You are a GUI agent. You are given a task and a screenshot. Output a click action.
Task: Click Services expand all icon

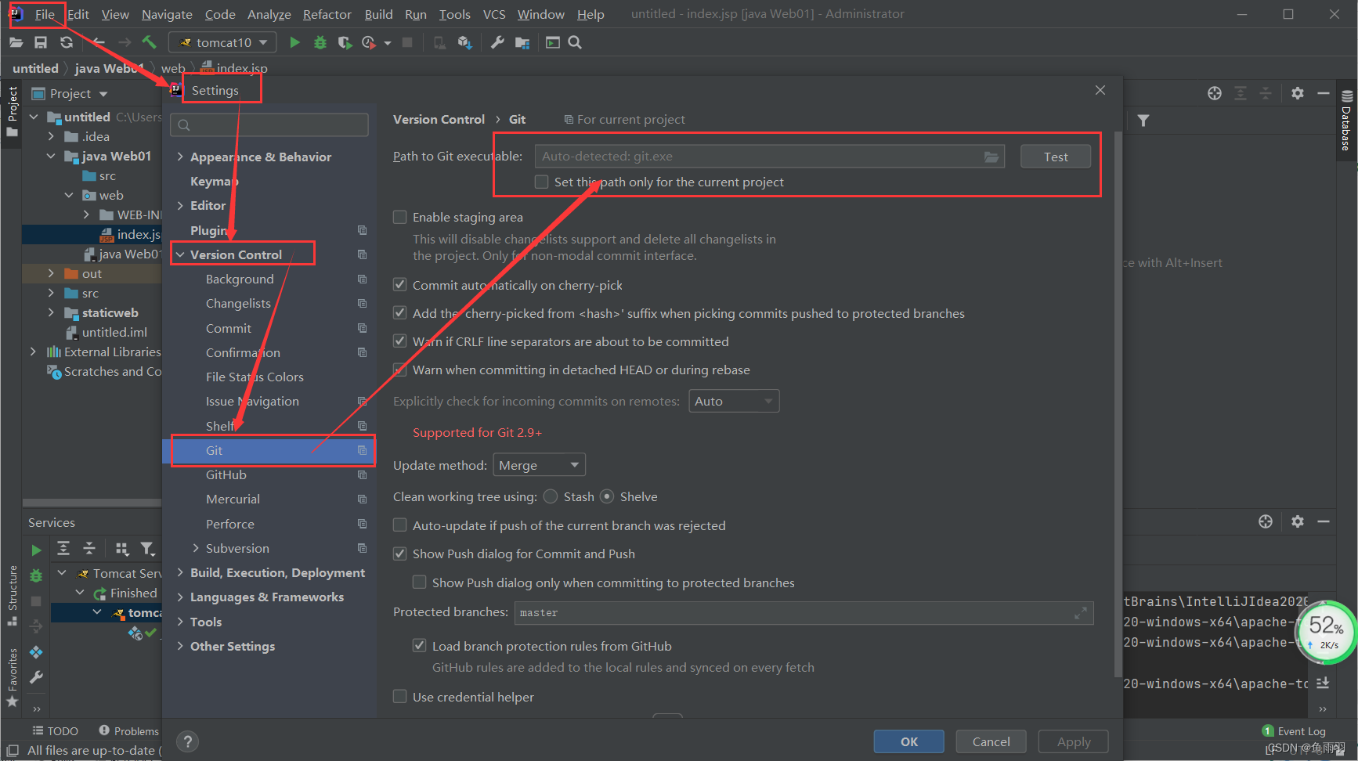coord(63,548)
